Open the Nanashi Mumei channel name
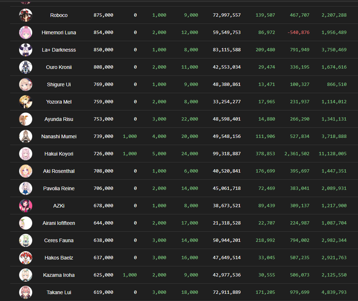The image size is (358, 301). pos(59,136)
